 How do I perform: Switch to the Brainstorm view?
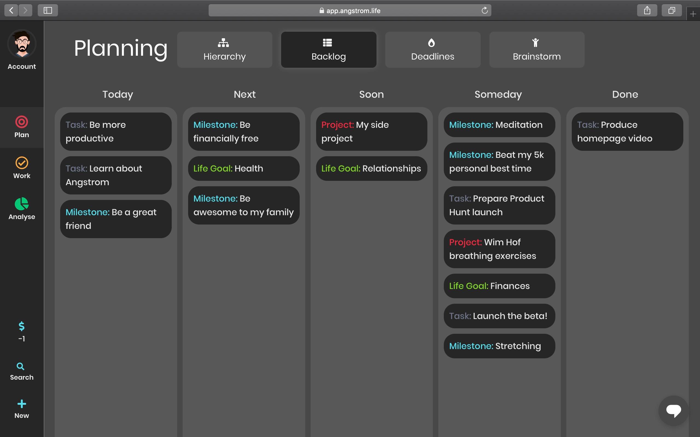pyautogui.click(x=536, y=49)
